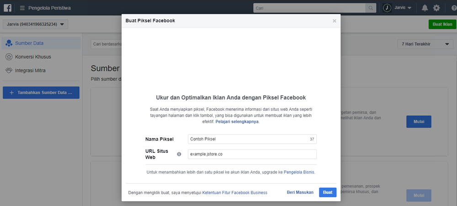Click Beri Masukan in dialog footer
Viewport: 457px width, 206px height.
(300, 192)
